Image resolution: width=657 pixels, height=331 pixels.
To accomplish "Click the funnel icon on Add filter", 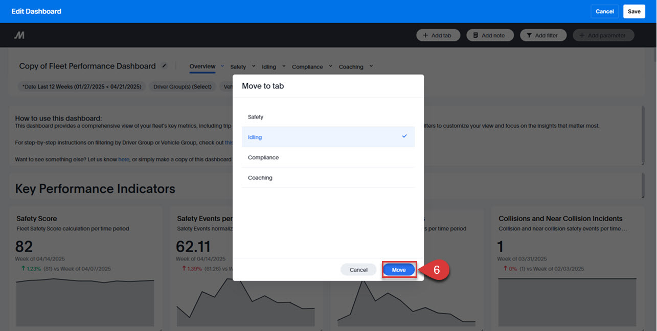I will [x=529, y=36].
